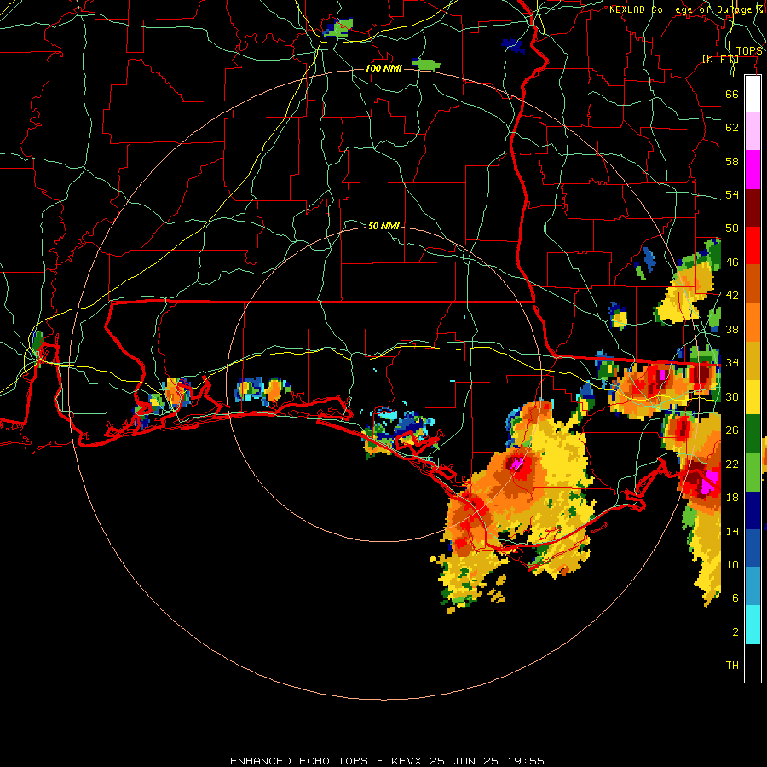Pick the navy blue legend swatch

(x=753, y=510)
